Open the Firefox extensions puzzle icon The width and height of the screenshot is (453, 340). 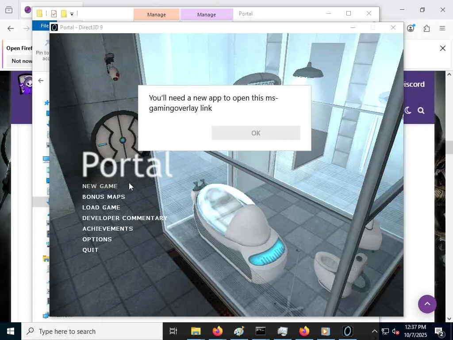[x=426, y=28]
